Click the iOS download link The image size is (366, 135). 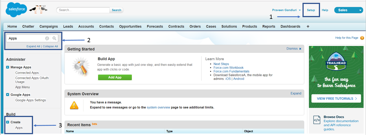tap(228, 79)
